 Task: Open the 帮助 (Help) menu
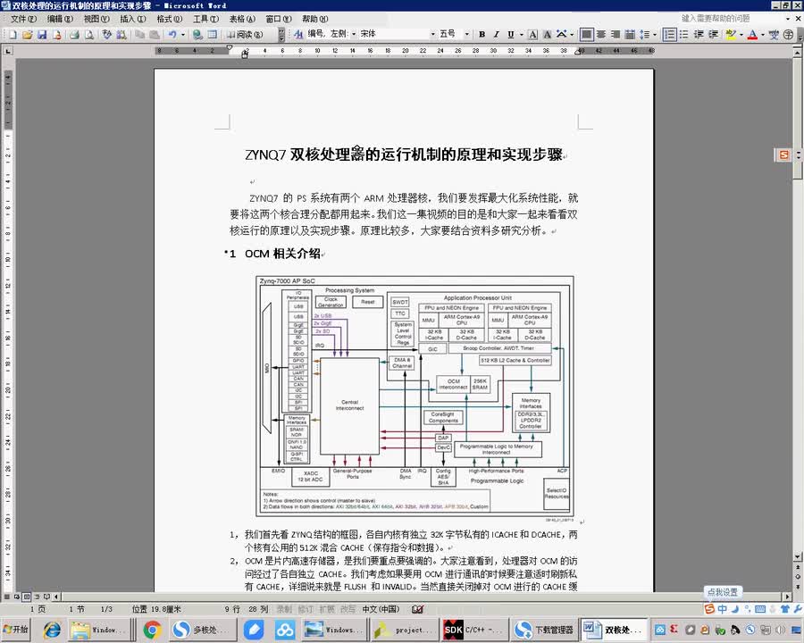(x=314, y=19)
